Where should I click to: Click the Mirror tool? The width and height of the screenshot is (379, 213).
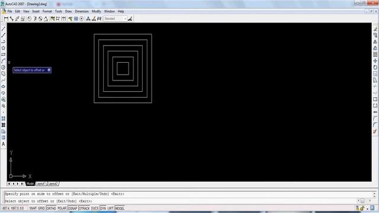tap(375, 41)
